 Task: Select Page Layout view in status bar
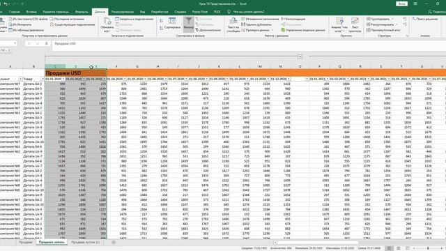398,248
